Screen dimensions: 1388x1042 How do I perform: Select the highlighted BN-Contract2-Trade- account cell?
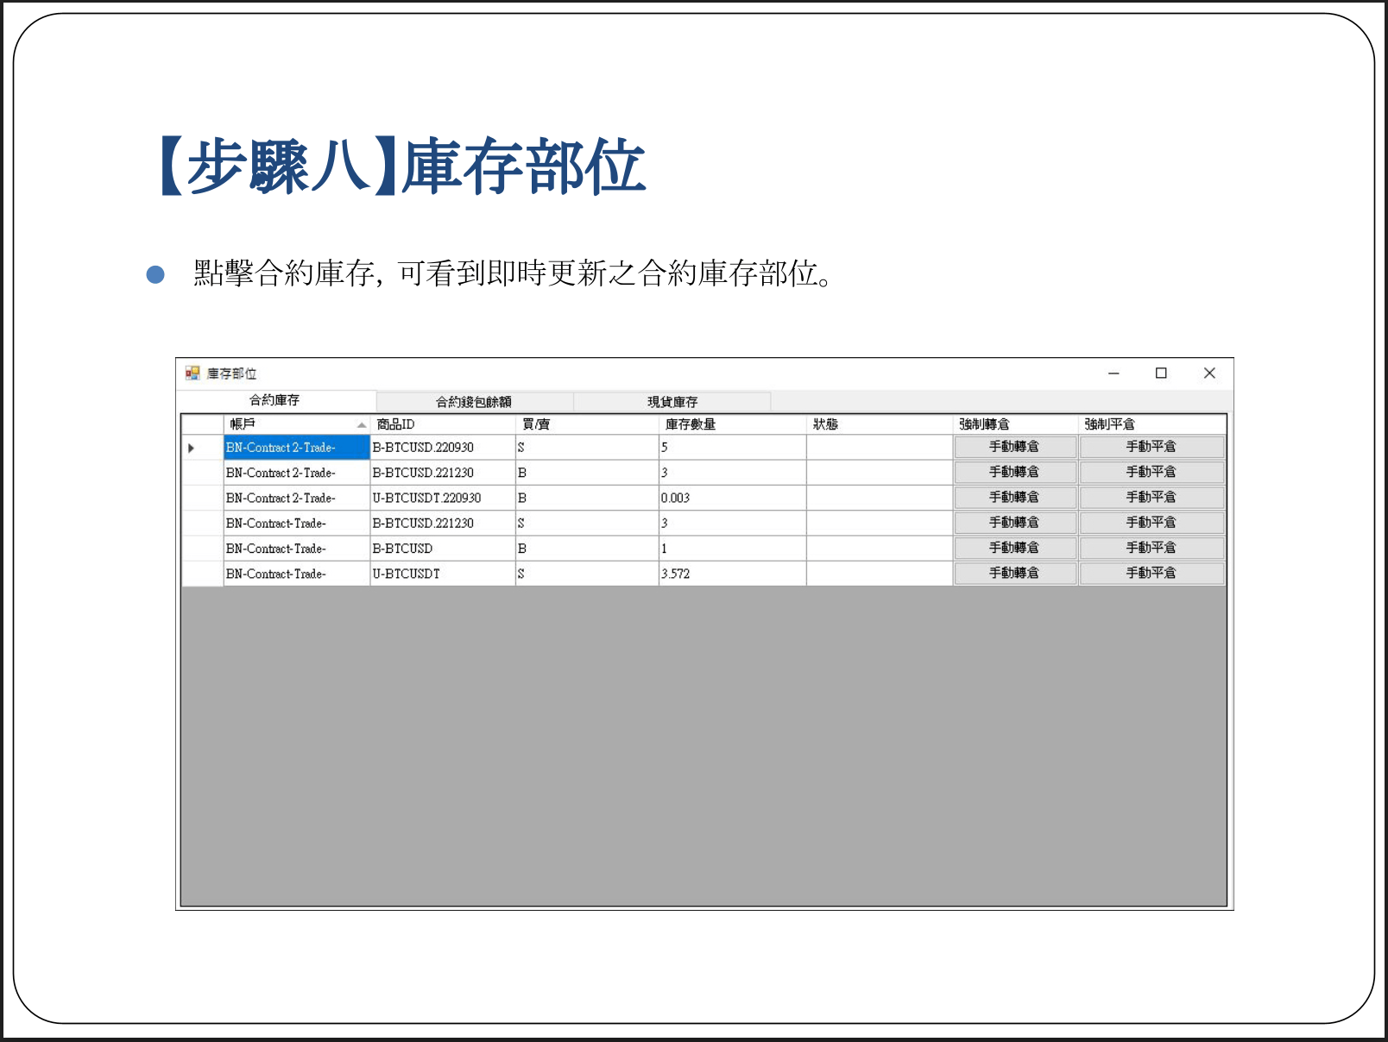pos(297,448)
